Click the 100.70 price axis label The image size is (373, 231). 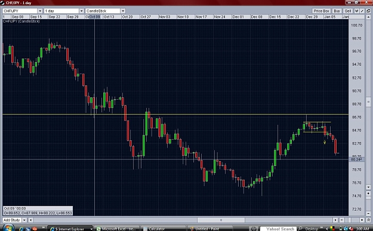coord(356,25)
